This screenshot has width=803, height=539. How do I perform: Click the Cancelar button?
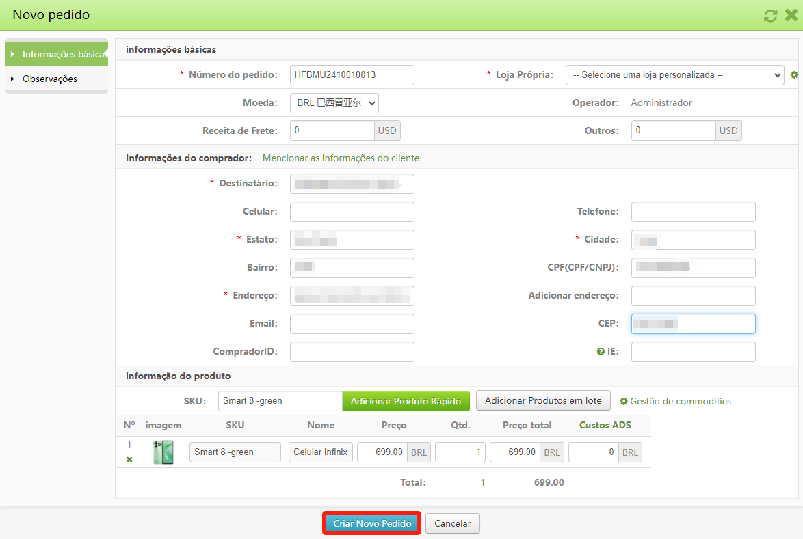(x=452, y=523)
